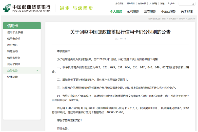Click the Postal Savings Bank logo

click(27, 8)
